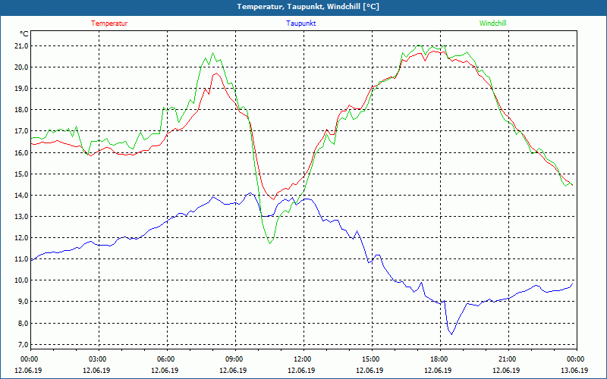The image size is (607, 379).
Task: Click the '00:00' label above date 13.06.19
Action: [575, 359]
